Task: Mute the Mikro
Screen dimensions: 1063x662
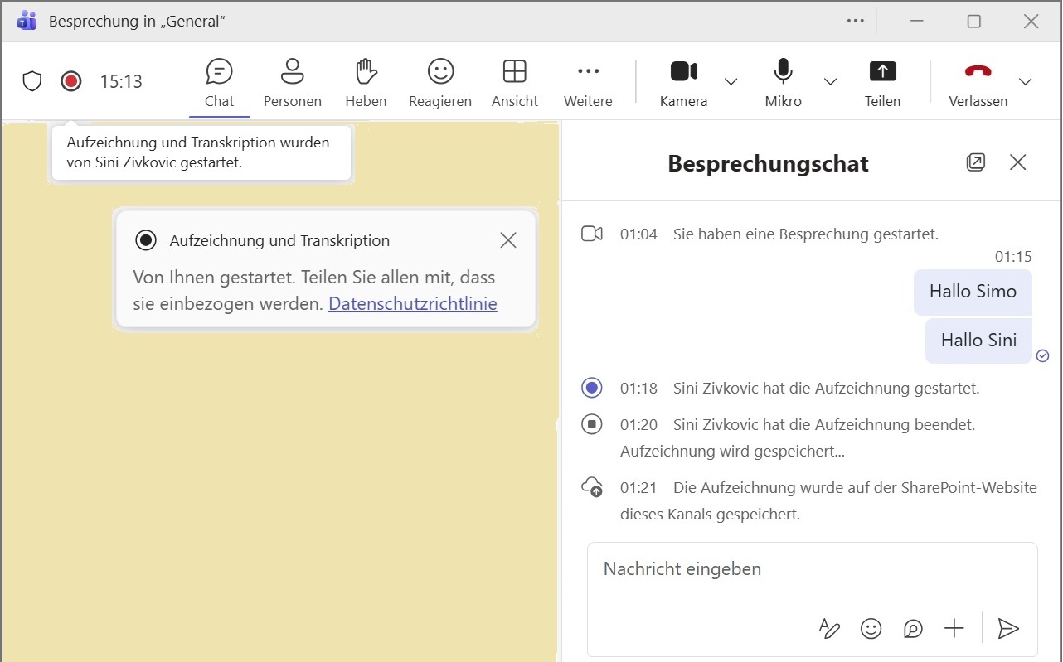Action: pyautogui.click(x=782, y=80)
